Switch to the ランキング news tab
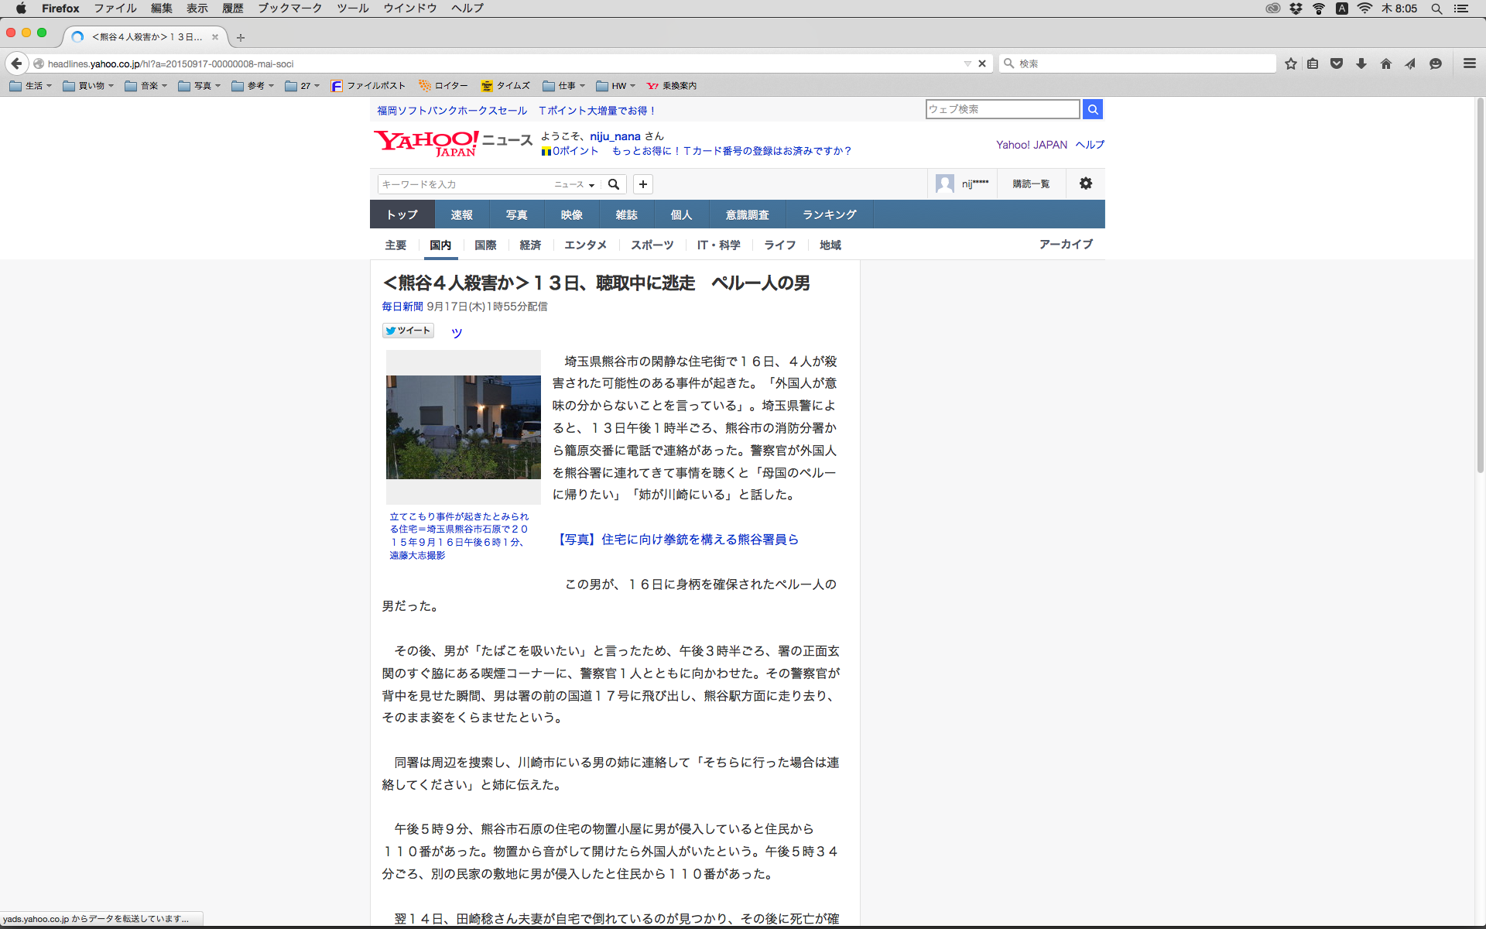The image size is (1486, 929). click(x=829, y=214)
